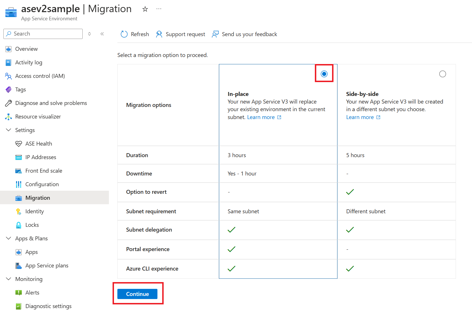
Task: Click the Front End scale icon
Action: pos(19,171)
